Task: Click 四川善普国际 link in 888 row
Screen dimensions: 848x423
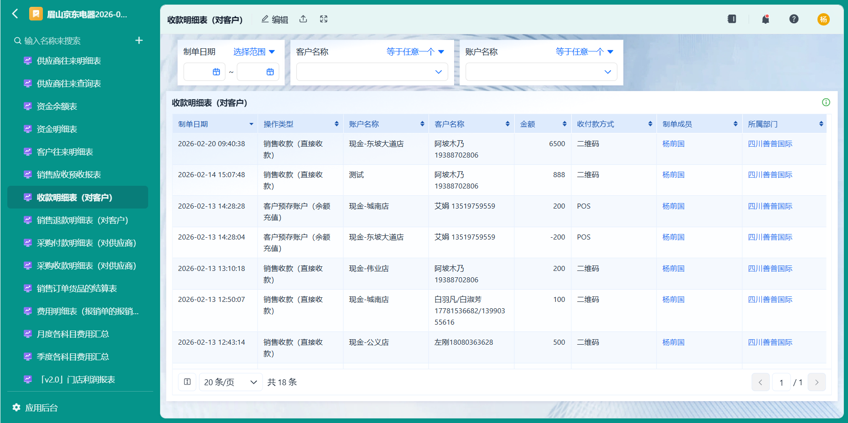Action: click(x=770, y=174)
